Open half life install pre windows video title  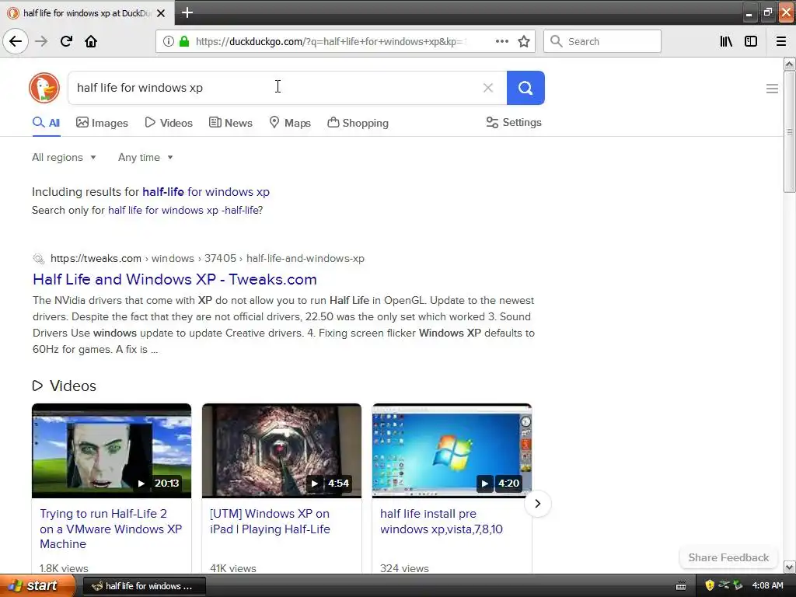[442, 522]
